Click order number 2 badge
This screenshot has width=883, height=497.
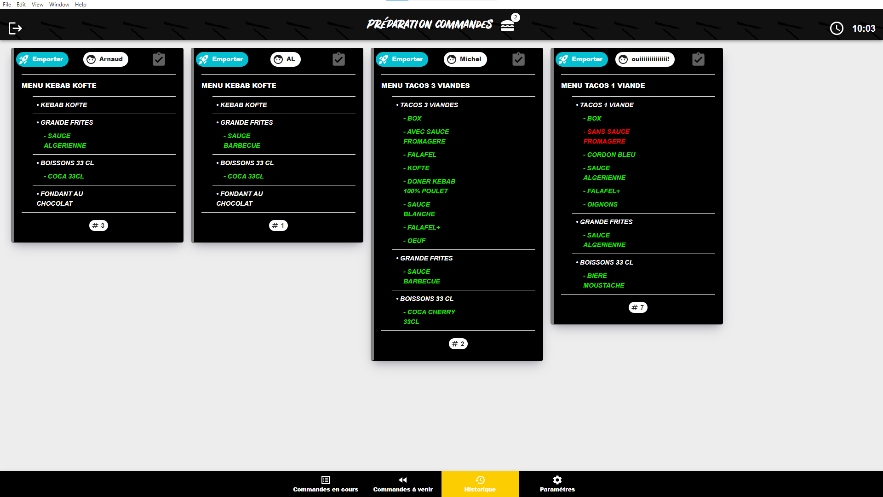(x=458, y=344)
